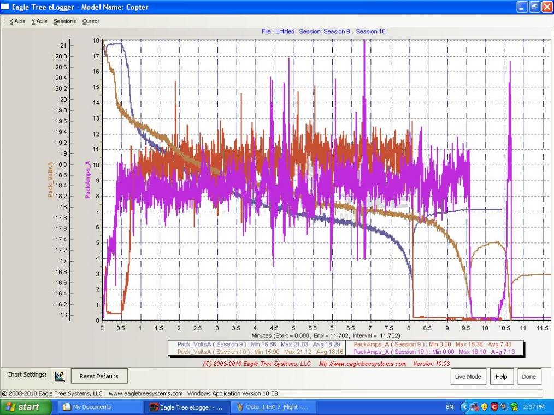Open the X Axis menu

coord(17,21)
